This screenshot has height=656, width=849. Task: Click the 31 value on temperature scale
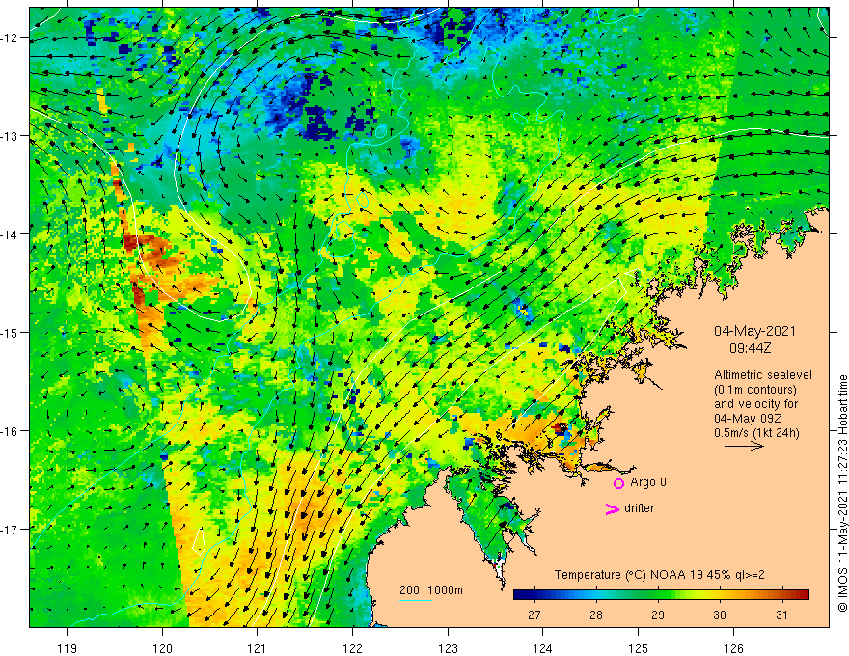tap(781, 615)
